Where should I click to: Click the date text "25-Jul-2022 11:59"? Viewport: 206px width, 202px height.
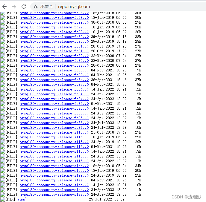point(107,199)
